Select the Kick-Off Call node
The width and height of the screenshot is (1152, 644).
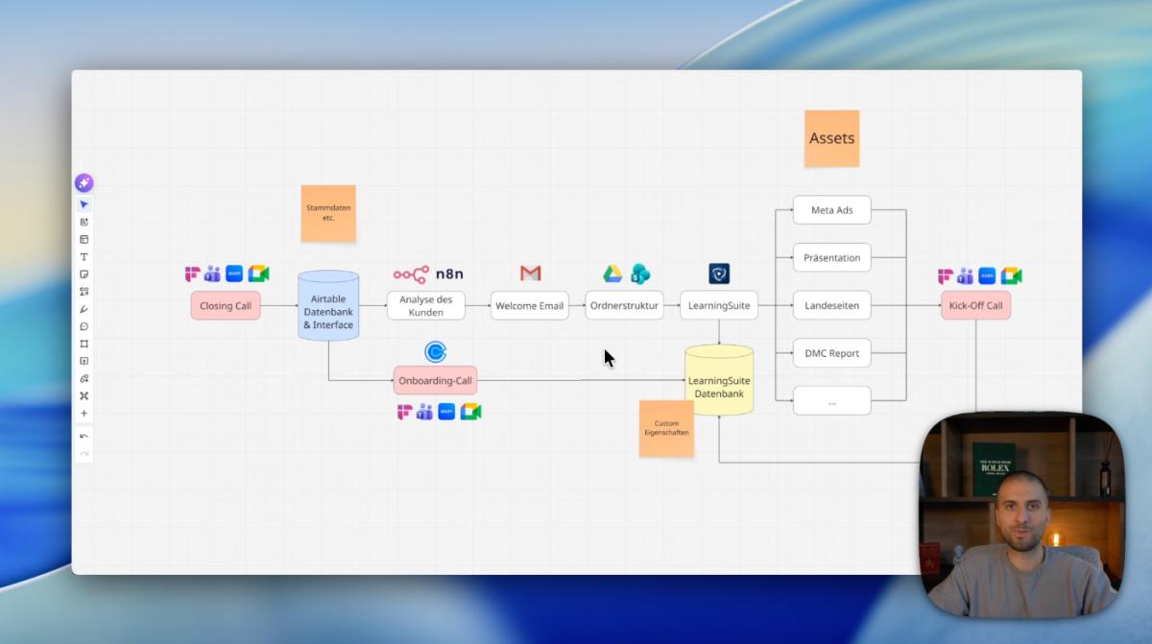click(x=975, y=306)
